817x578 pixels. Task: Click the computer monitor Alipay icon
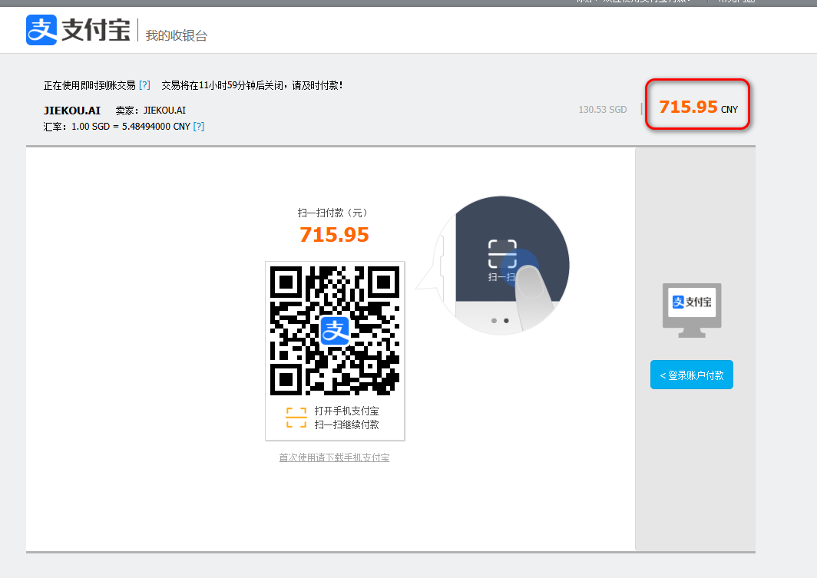tap(691, 310)
